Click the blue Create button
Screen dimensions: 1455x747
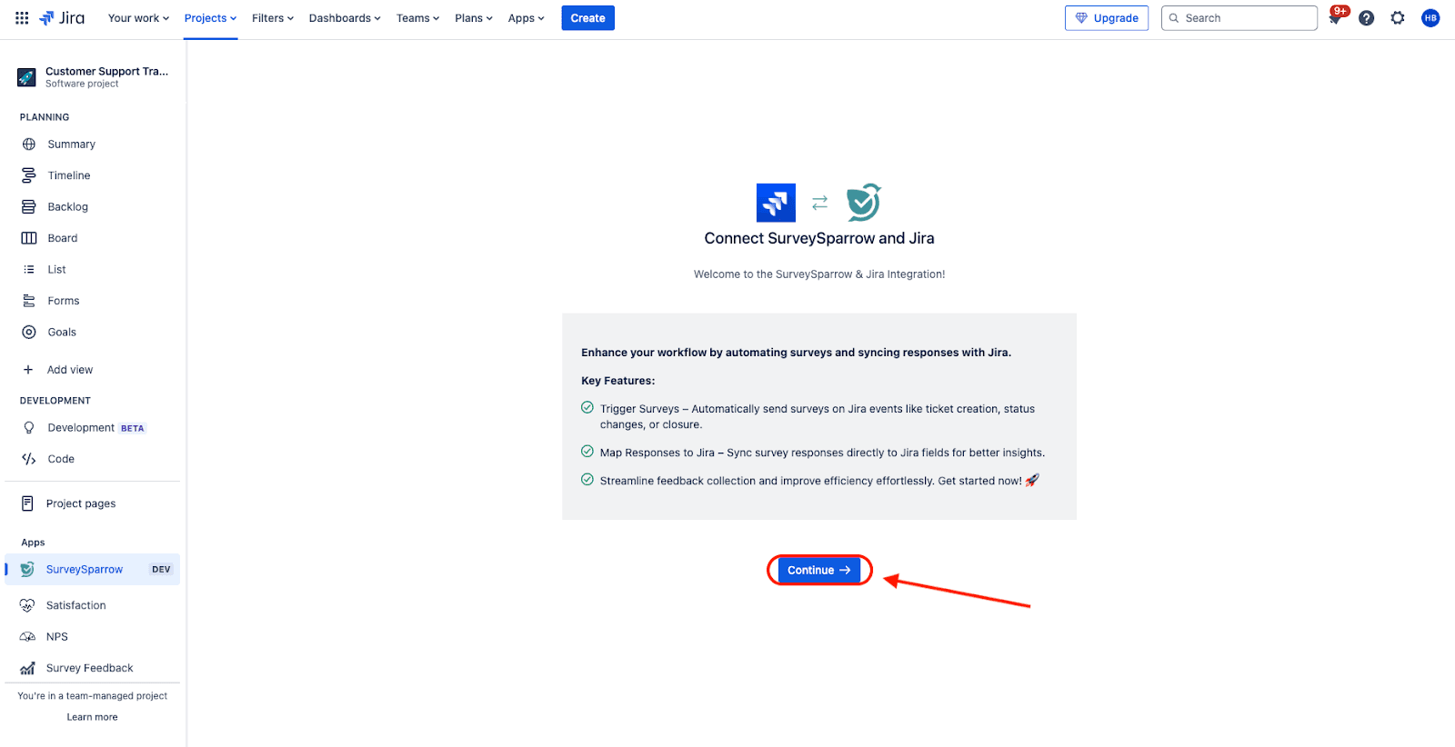point(587,18)
